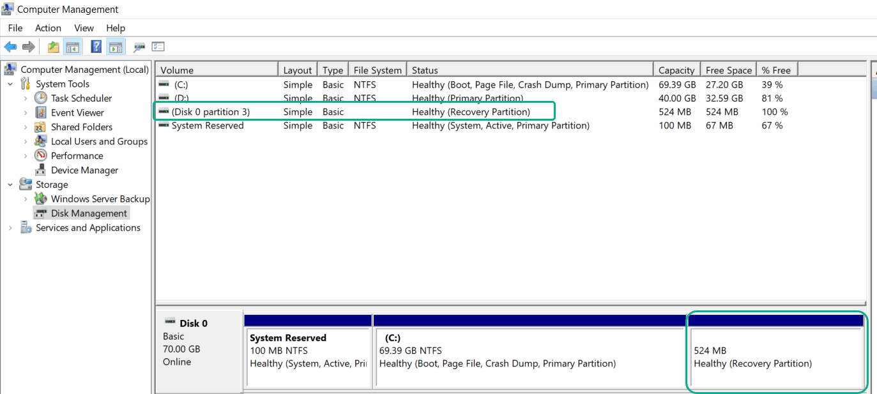Click the Up one level folder icon
Image resolution: width=877 pixels, height=394 pixels.
54,47
